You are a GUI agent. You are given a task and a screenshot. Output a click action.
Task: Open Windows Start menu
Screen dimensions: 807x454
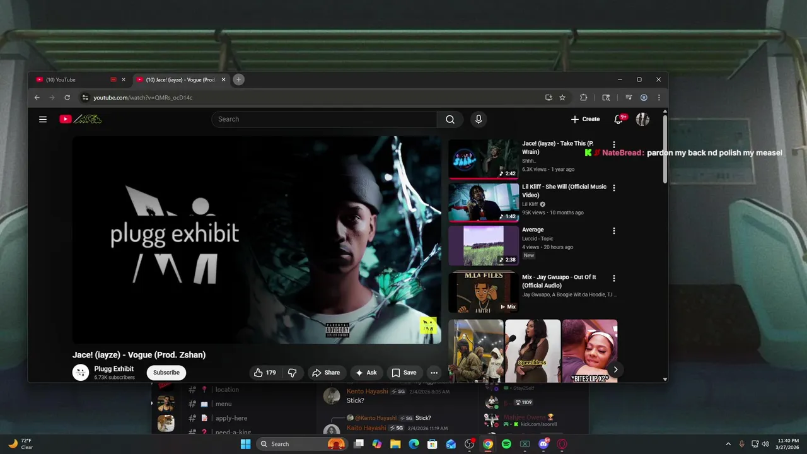[245, 444]
